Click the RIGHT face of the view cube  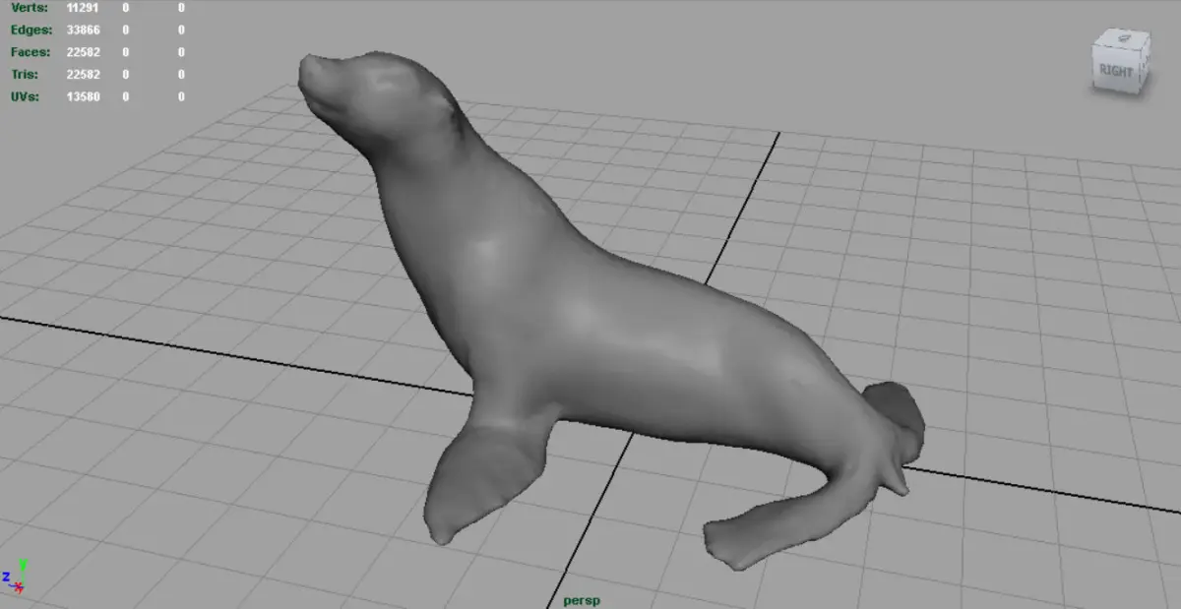(1116, 71)
